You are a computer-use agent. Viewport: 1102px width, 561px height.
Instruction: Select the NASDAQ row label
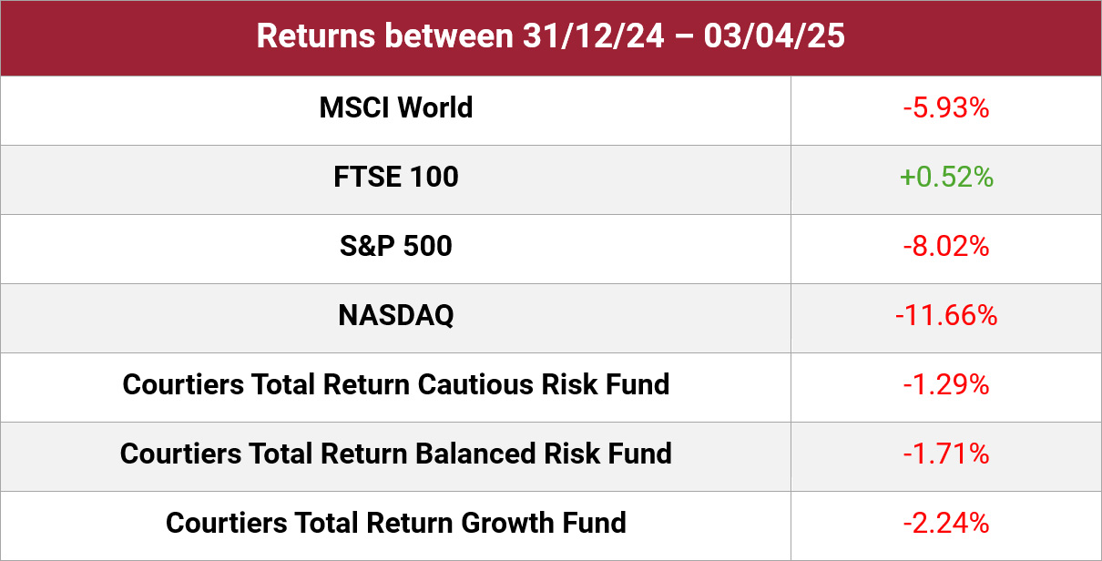click(x=396, y=315)
